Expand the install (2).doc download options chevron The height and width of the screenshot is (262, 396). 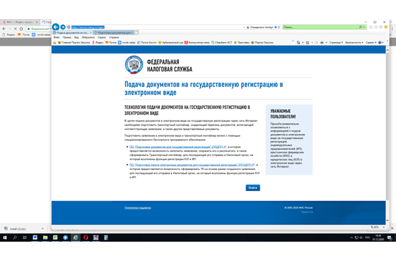pyautogui.click(x=43, y=228)
